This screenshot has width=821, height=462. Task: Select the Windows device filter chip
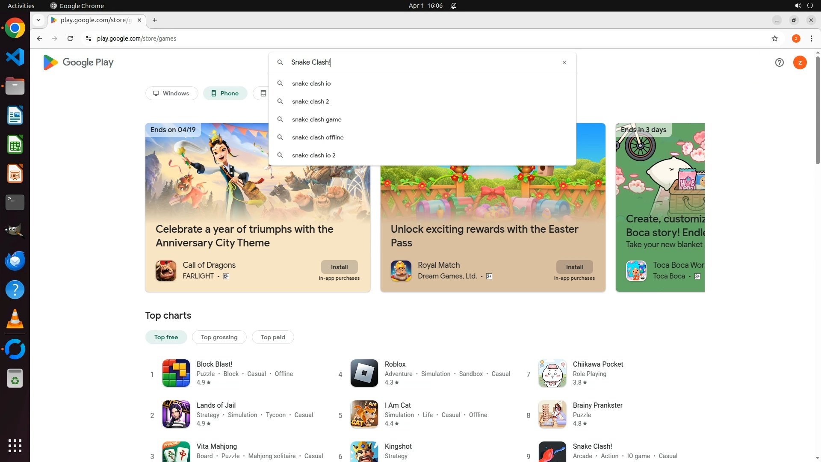click(x=171, y=93)
